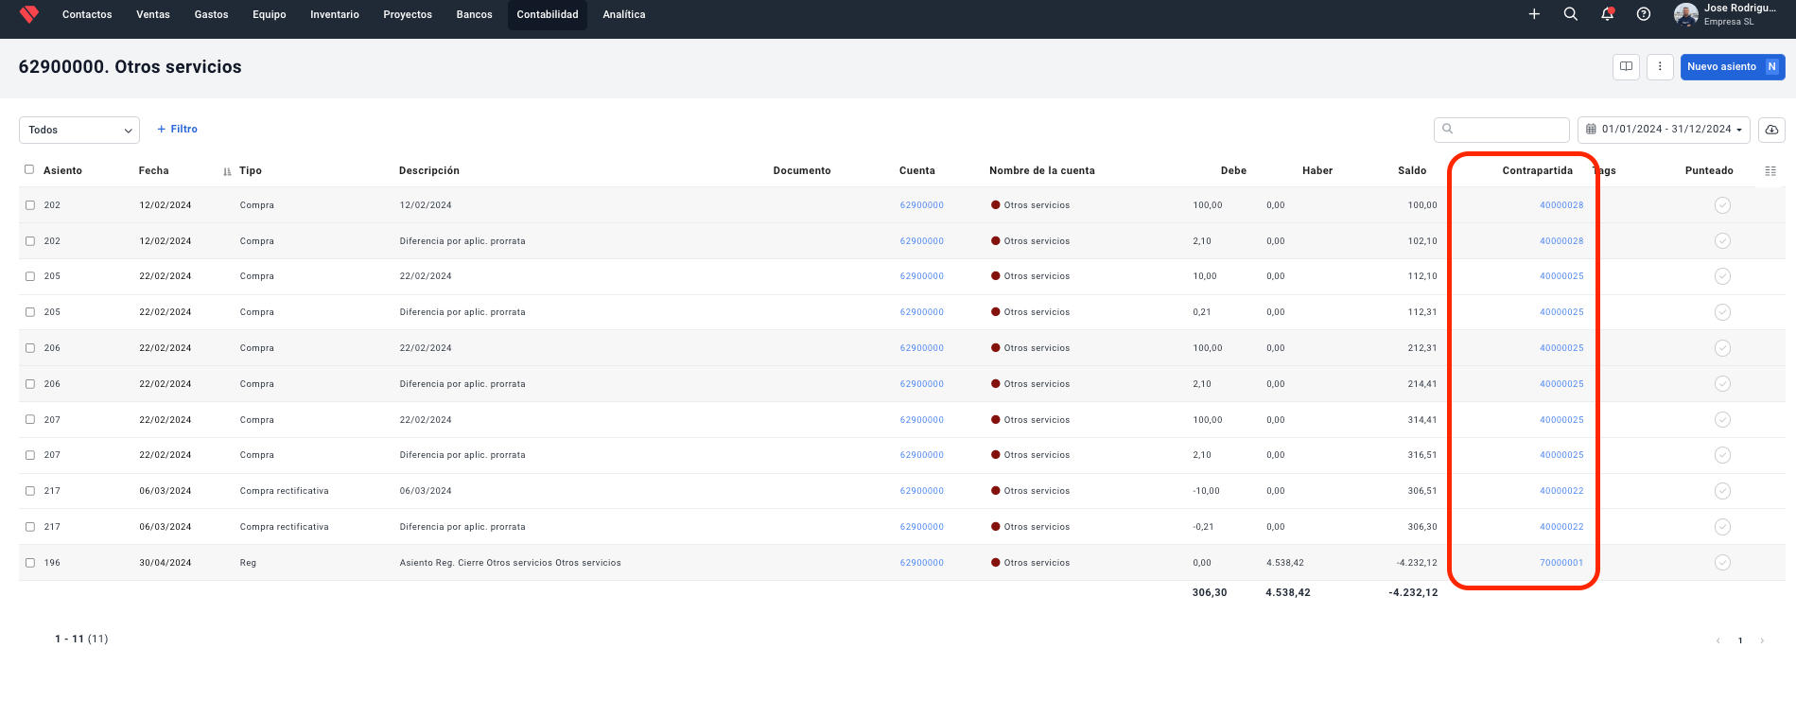The height and width of the screenshot is (719, 1796).
Task: Click record count '1 - 11 (11)'
Action: (x=81, y=640)
